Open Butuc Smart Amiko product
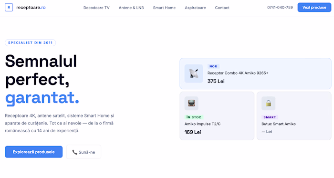334x178 pixels. (x=279, y=124)
